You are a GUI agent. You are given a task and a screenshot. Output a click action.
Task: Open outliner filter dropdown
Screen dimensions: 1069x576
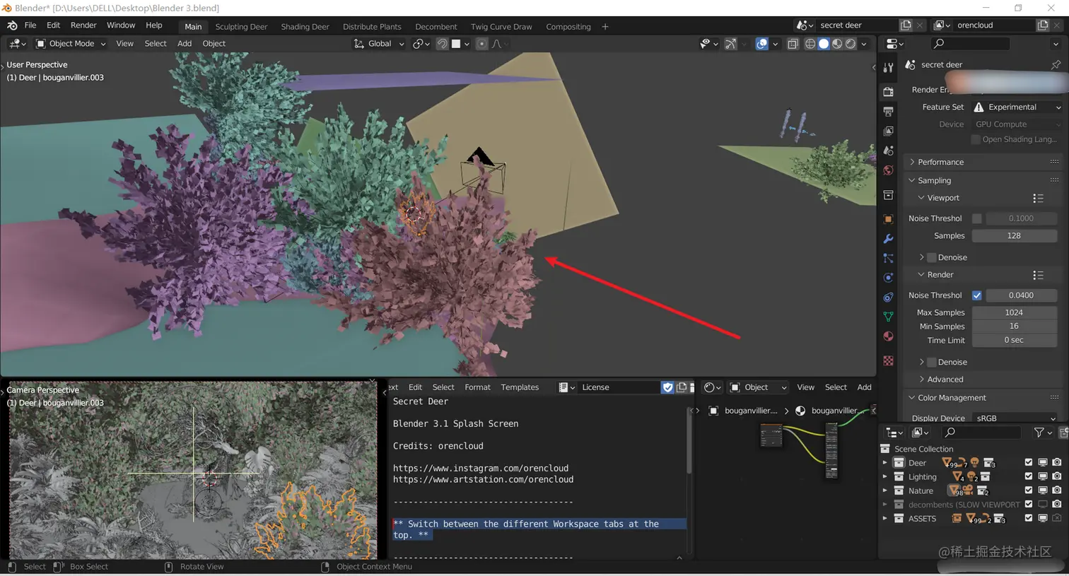point(1043,432)
